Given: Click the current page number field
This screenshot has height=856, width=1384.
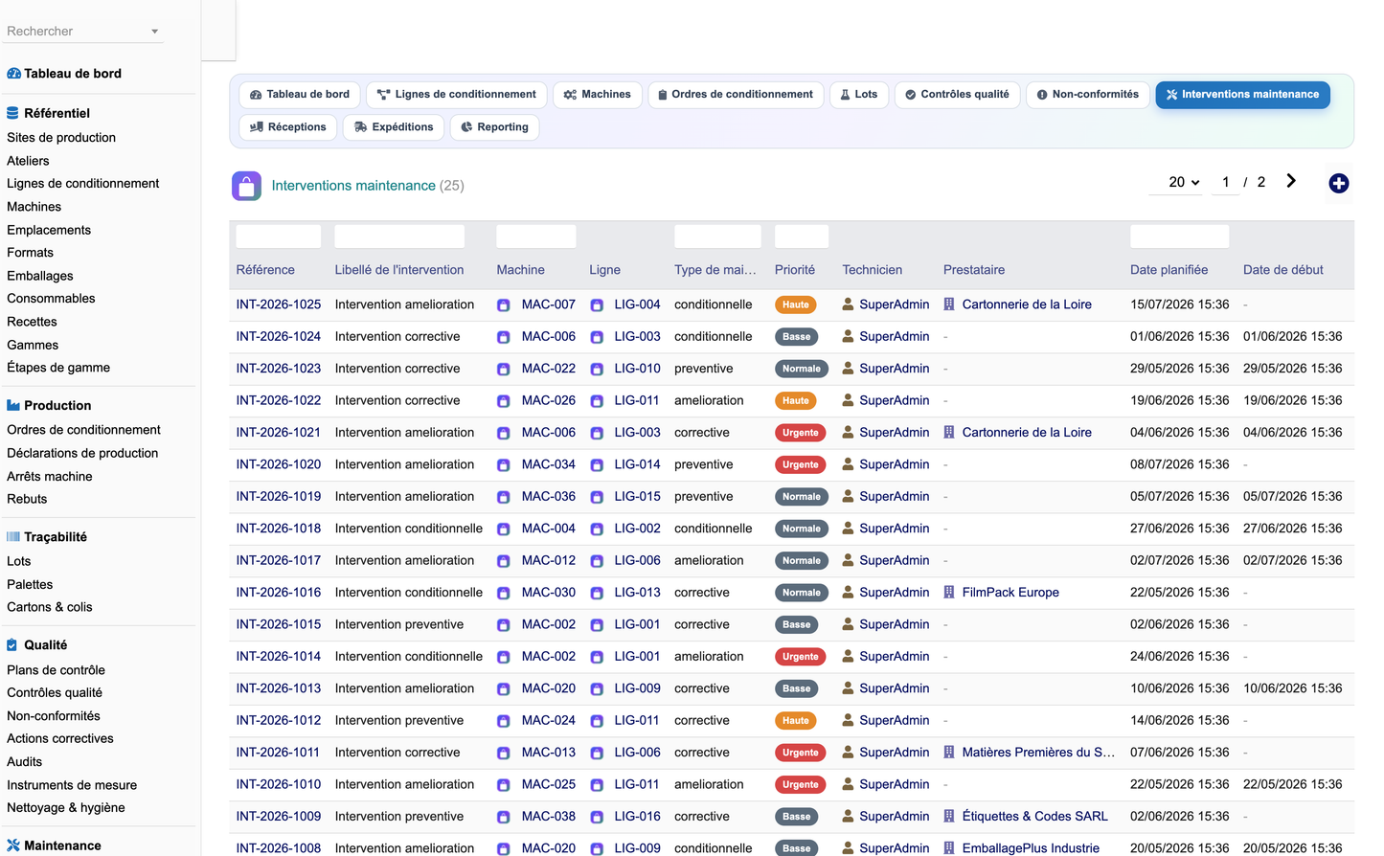Looking at the screenshot, I should (1226, 182).
